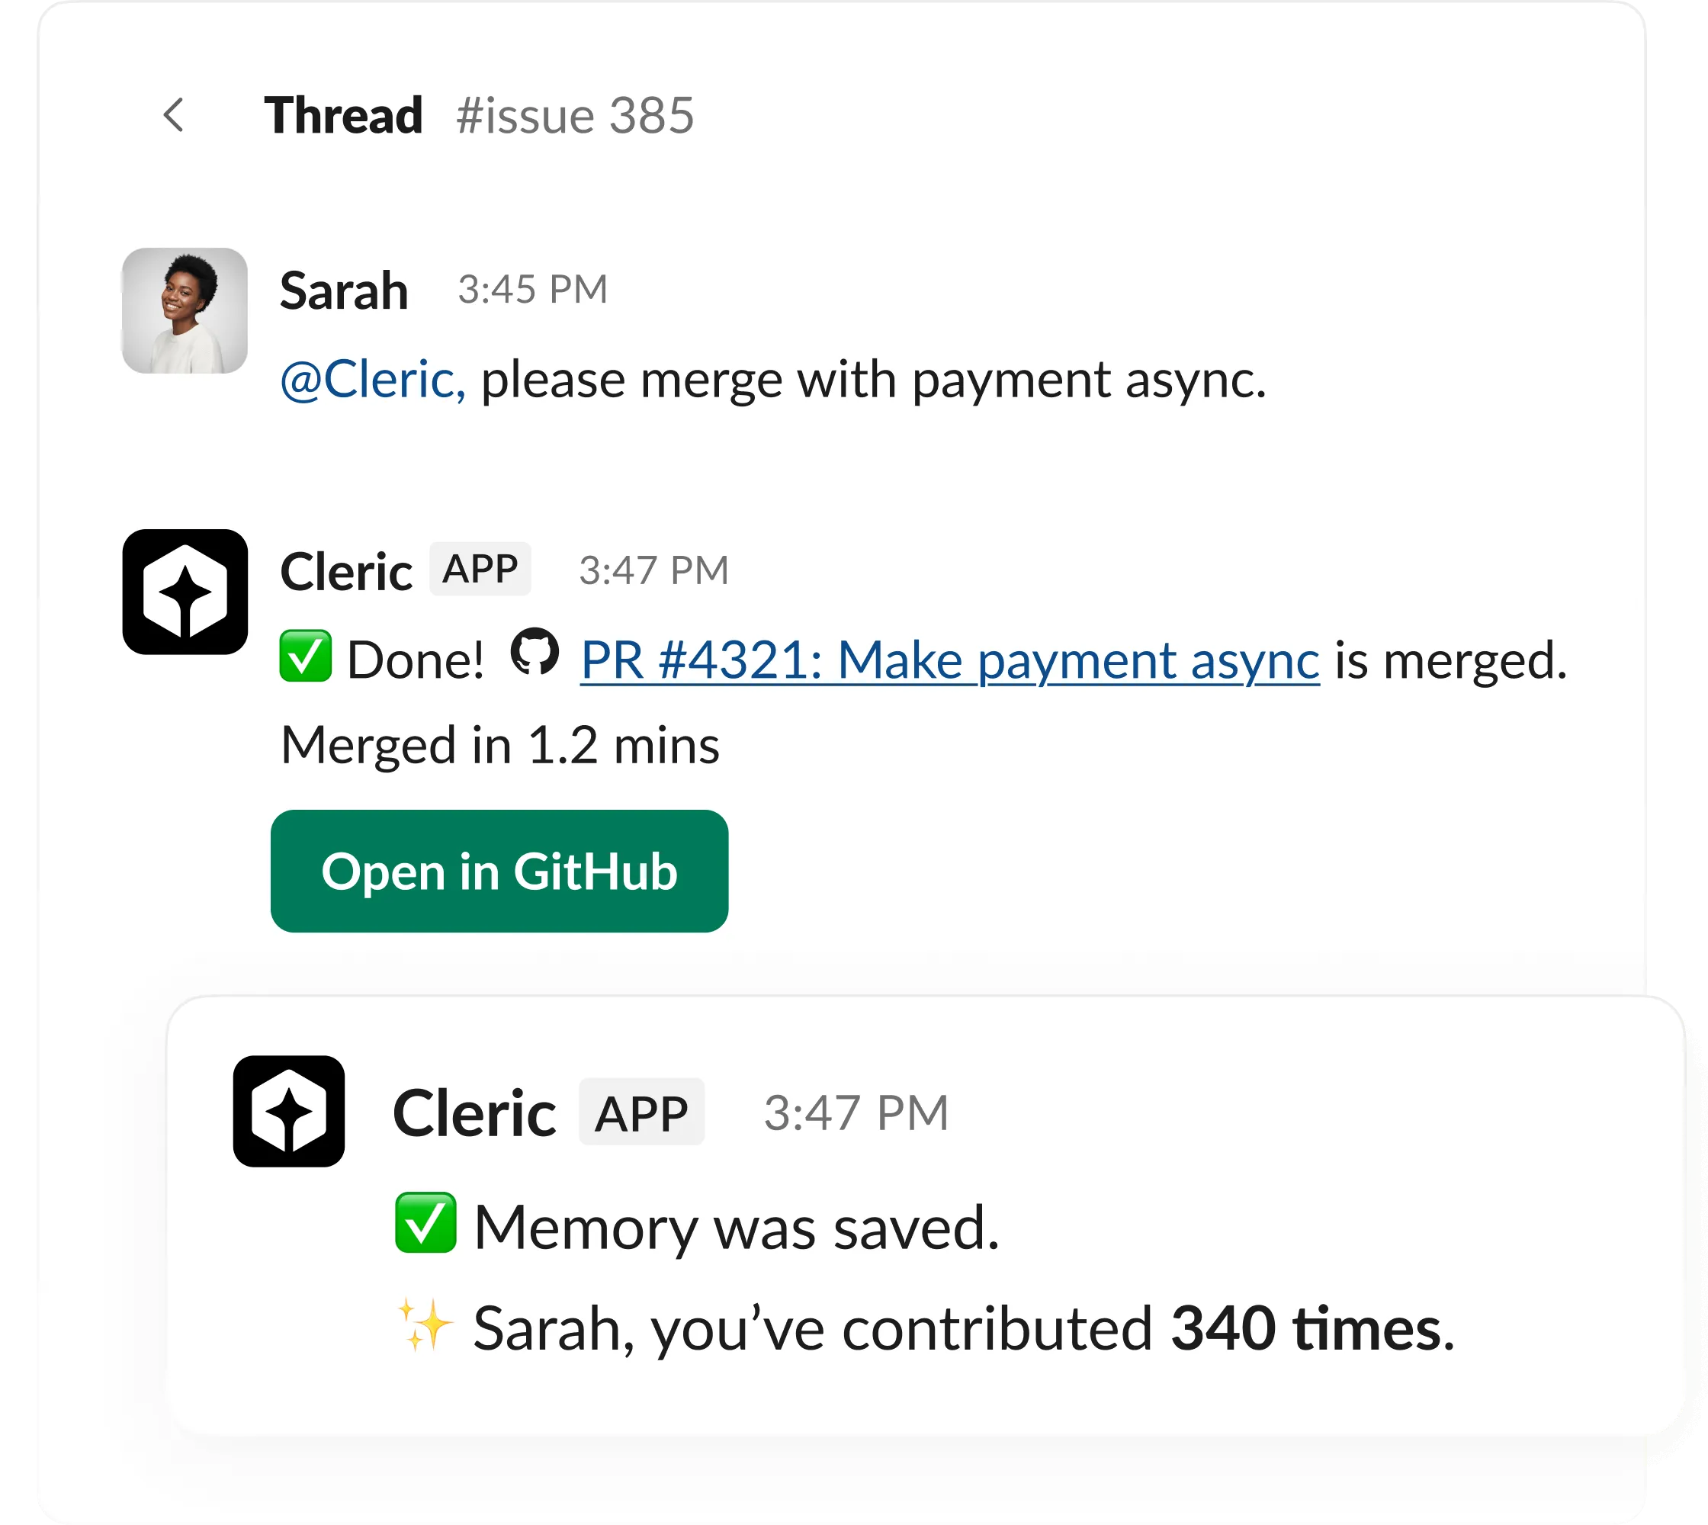
Task: Click Cleric's avatar on the Memory saved message
Action: (x=288, y=1111)
